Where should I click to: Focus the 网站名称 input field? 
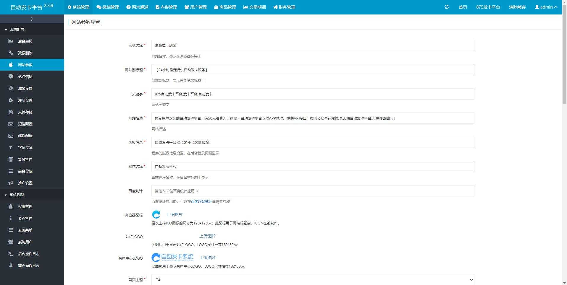pos(313,45)
